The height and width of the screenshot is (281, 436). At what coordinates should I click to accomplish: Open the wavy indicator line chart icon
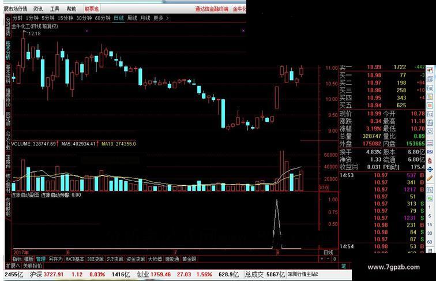[430, 143]
